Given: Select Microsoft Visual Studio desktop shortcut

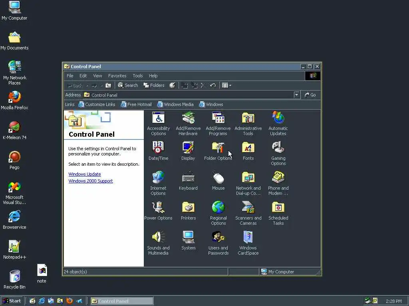Looking at the screenshot, I should [14, 193].
